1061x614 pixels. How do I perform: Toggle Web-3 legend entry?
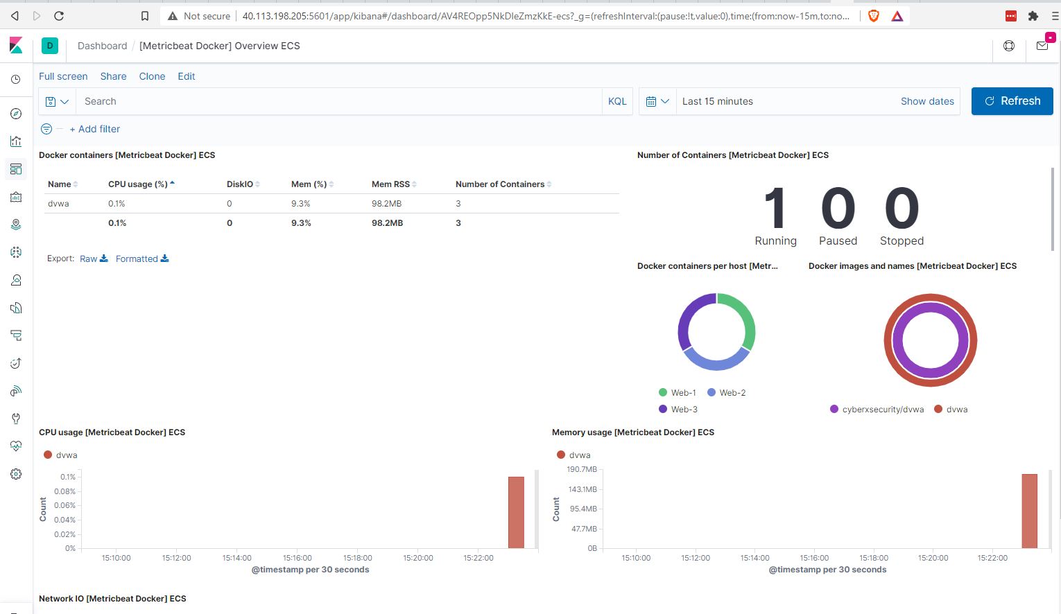click(x=678, y=409)
